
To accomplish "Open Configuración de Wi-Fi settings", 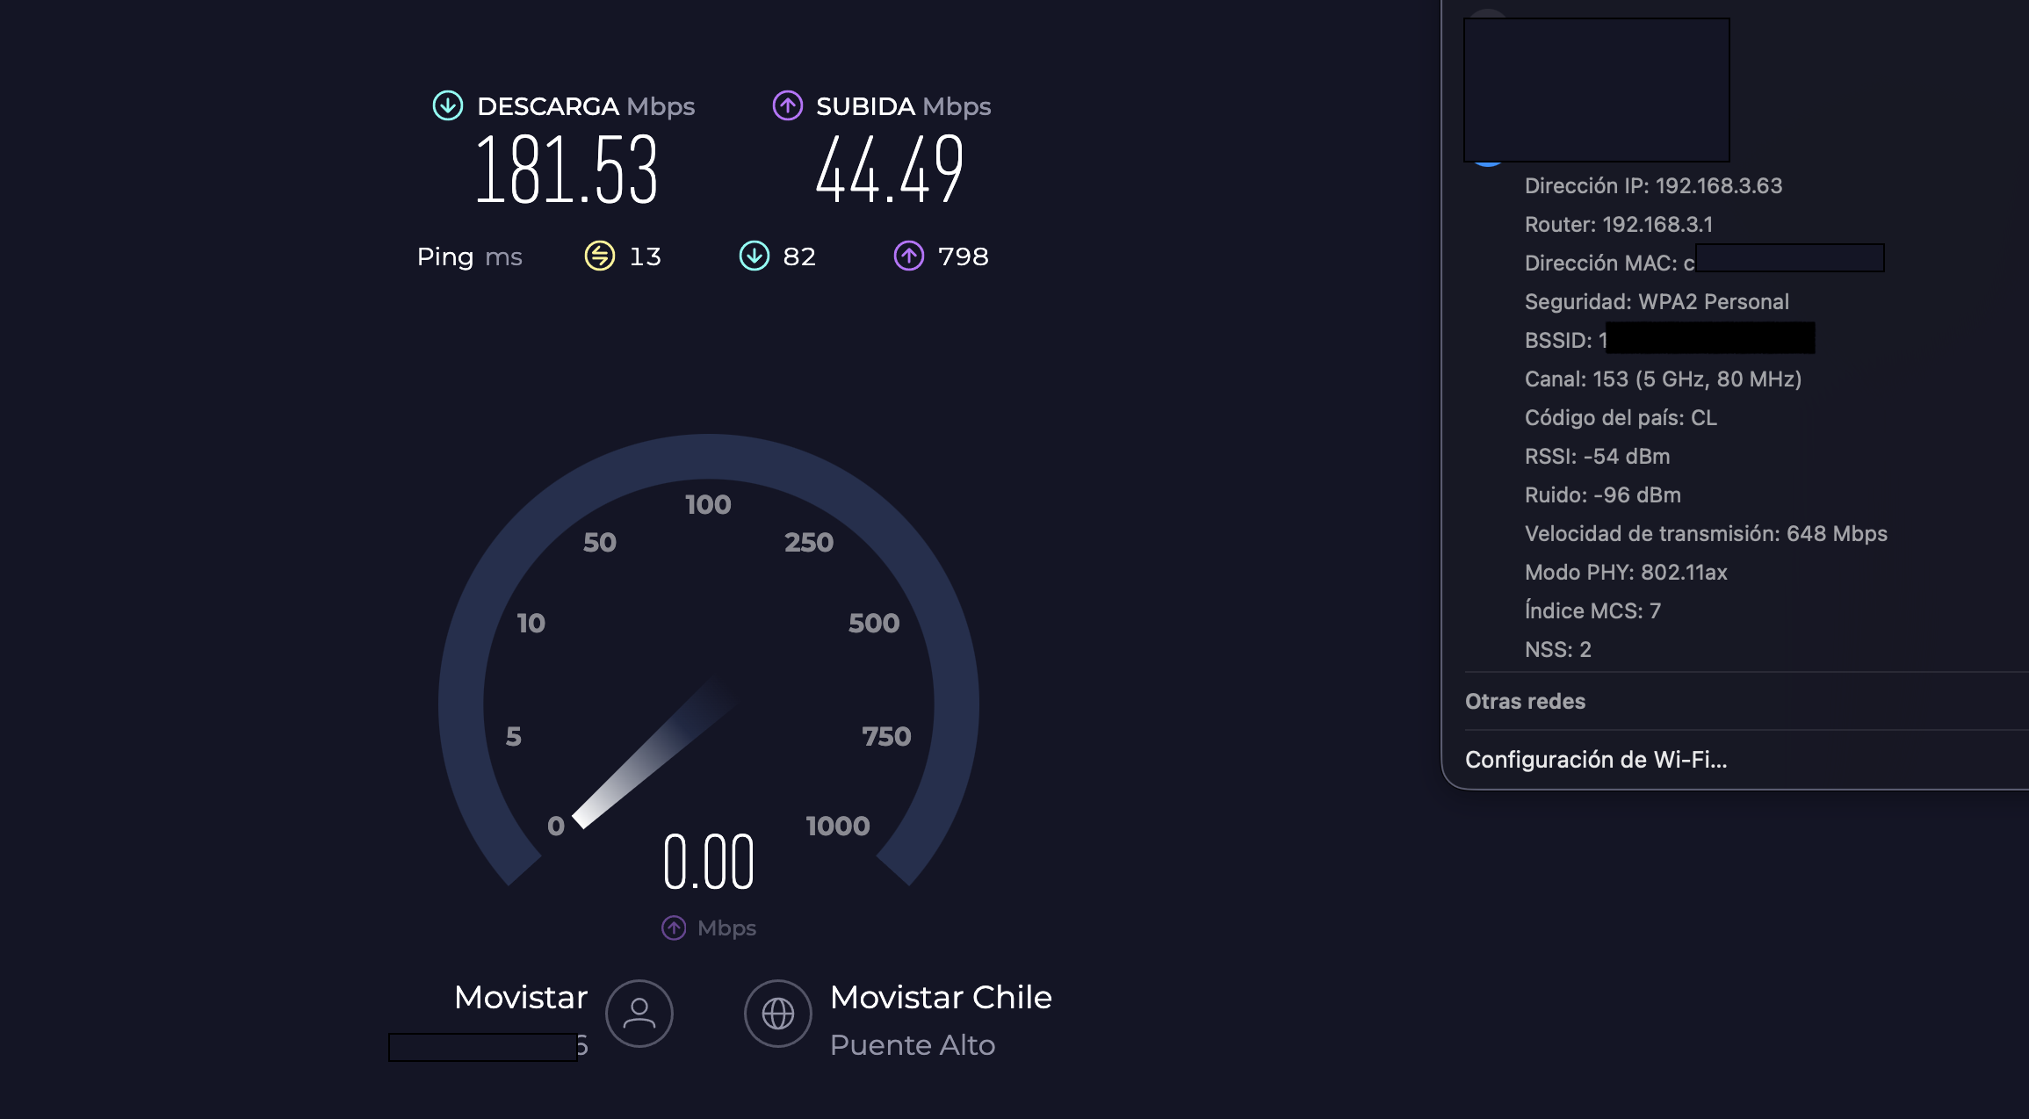I will 1595,760.
